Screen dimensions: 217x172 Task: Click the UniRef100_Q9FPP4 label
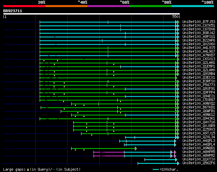click(x=199, y=93)
